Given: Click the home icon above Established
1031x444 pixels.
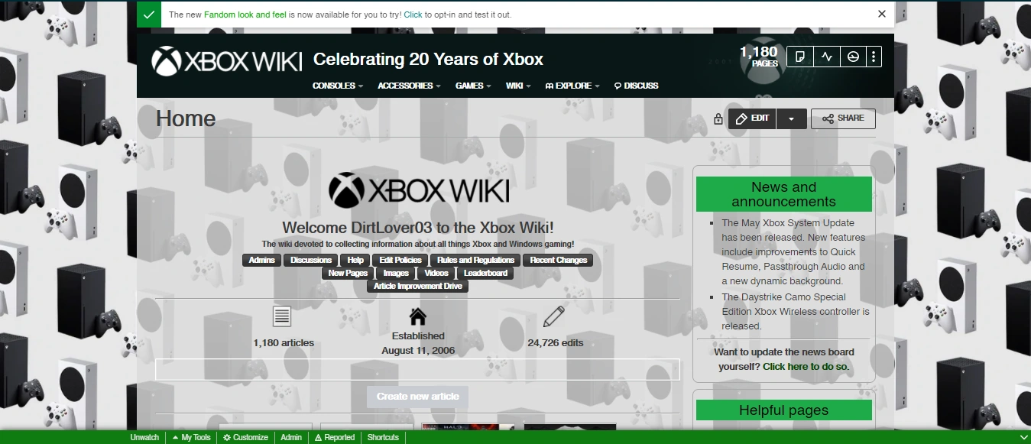Looking at the screenshot, I should (418, 316).
